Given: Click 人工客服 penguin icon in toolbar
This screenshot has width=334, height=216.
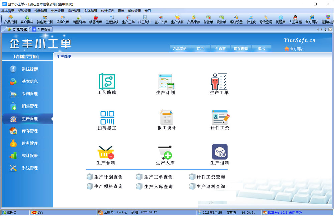Looking at the screenshot, I should coord(295,20).
